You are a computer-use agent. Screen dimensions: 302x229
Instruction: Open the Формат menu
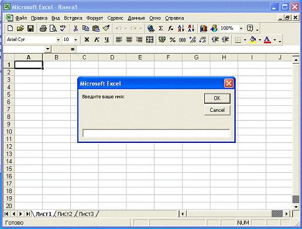95,18
